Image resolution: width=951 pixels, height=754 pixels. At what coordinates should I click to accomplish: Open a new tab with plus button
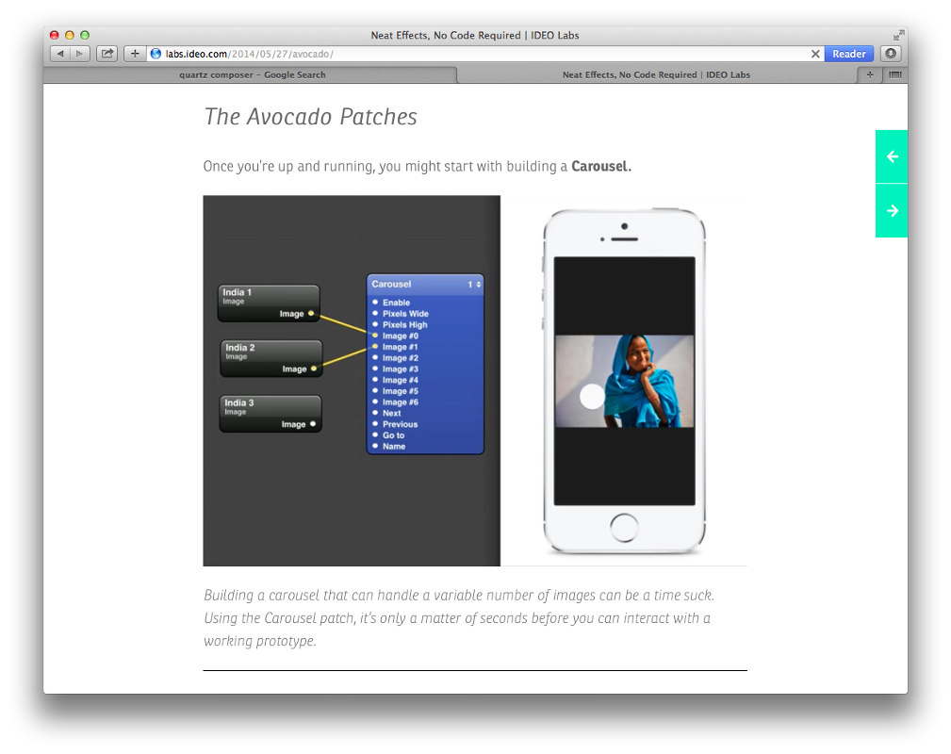click(x=870, y=74)
